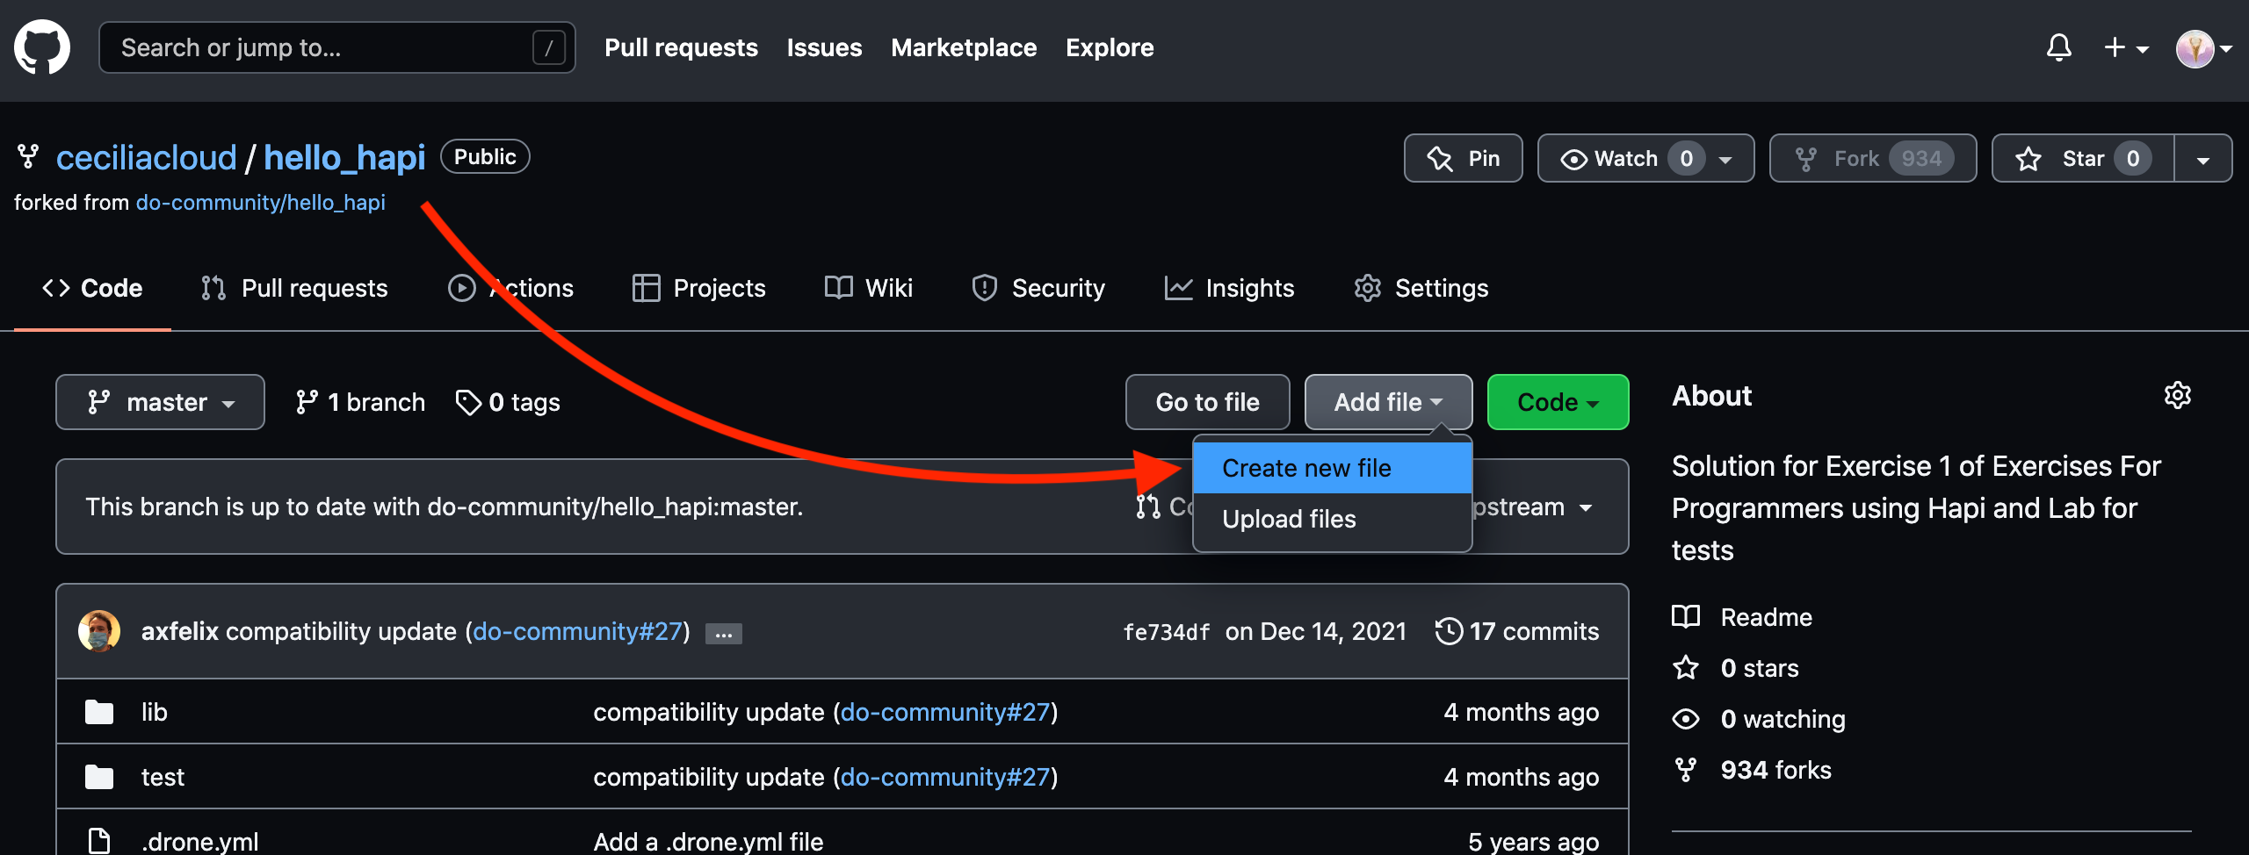This screenshot has height=855, width=2249.
Task: Edit About details gear icon
Action: click(x=2178, y=395)
